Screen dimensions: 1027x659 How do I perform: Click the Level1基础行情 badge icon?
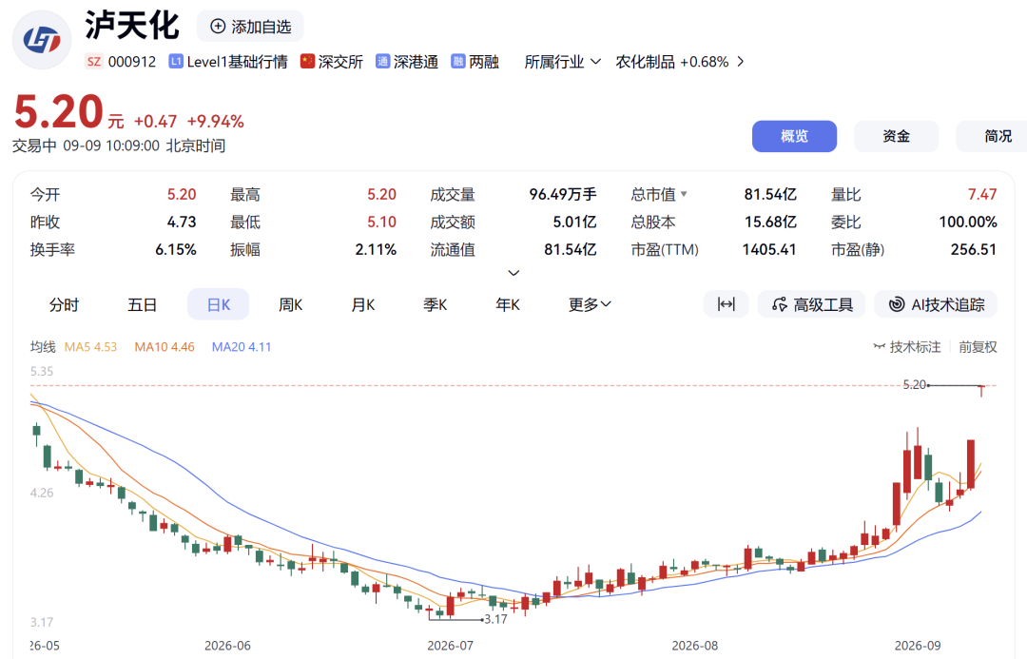click(176, 62)
